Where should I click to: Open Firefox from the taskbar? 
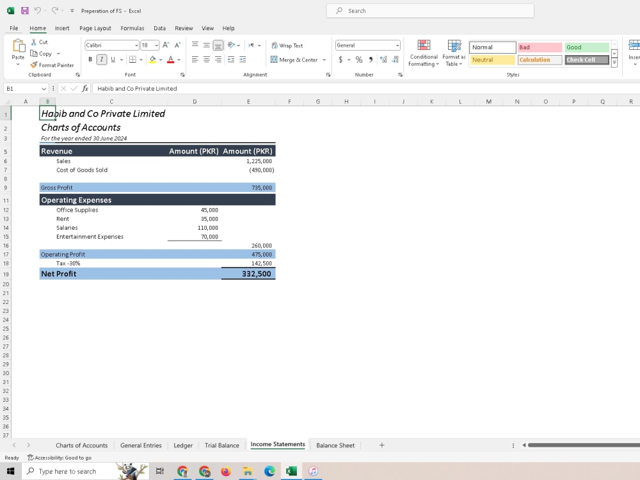pos(226,471)
